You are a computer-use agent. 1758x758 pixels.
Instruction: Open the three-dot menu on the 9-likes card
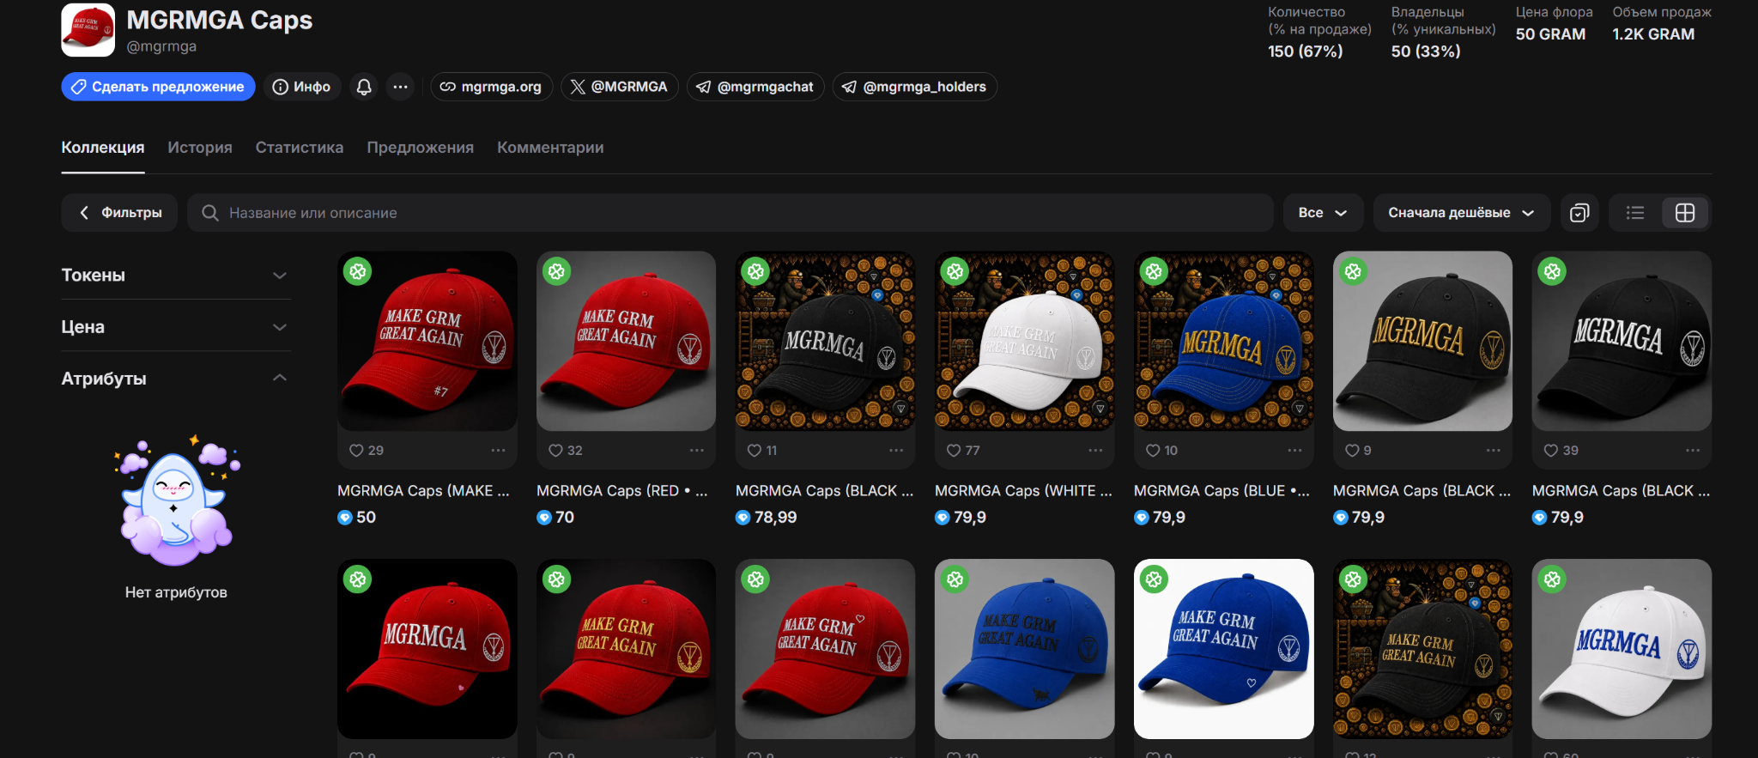[x=1494, y=451]
